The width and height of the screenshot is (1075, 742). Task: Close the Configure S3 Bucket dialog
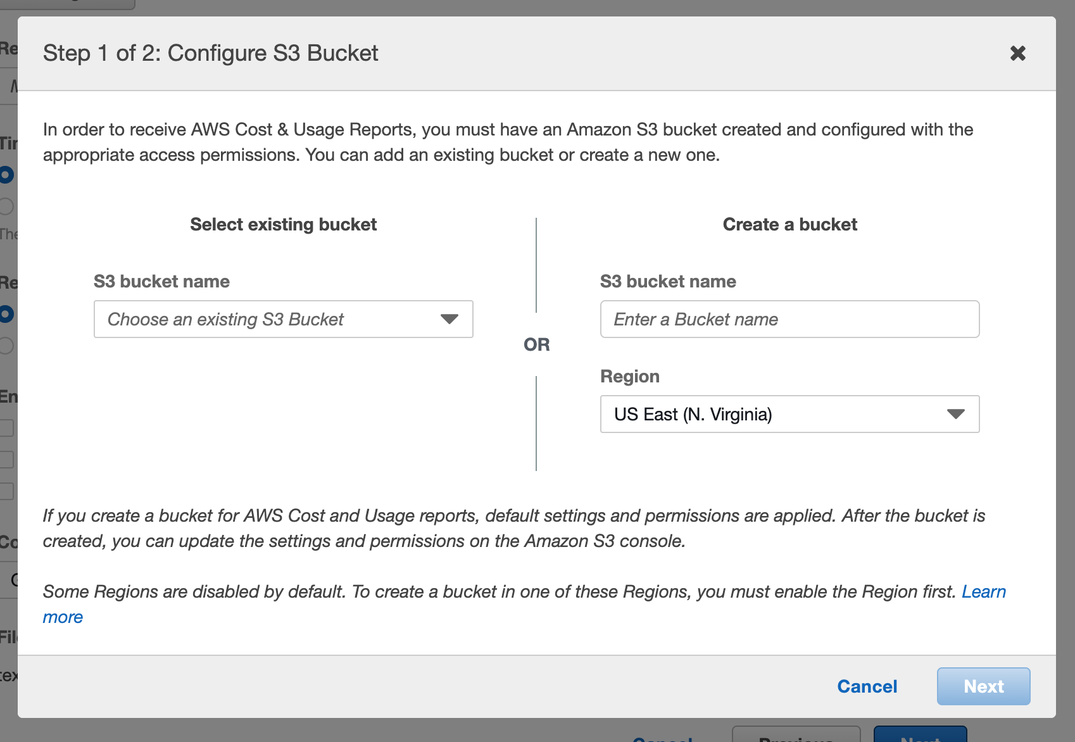(x=1019, y=53)
